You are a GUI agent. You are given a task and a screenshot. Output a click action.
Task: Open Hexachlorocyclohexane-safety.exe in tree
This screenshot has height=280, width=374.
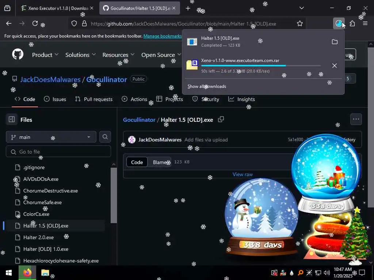pyautogui.click(x=61, y=261)
